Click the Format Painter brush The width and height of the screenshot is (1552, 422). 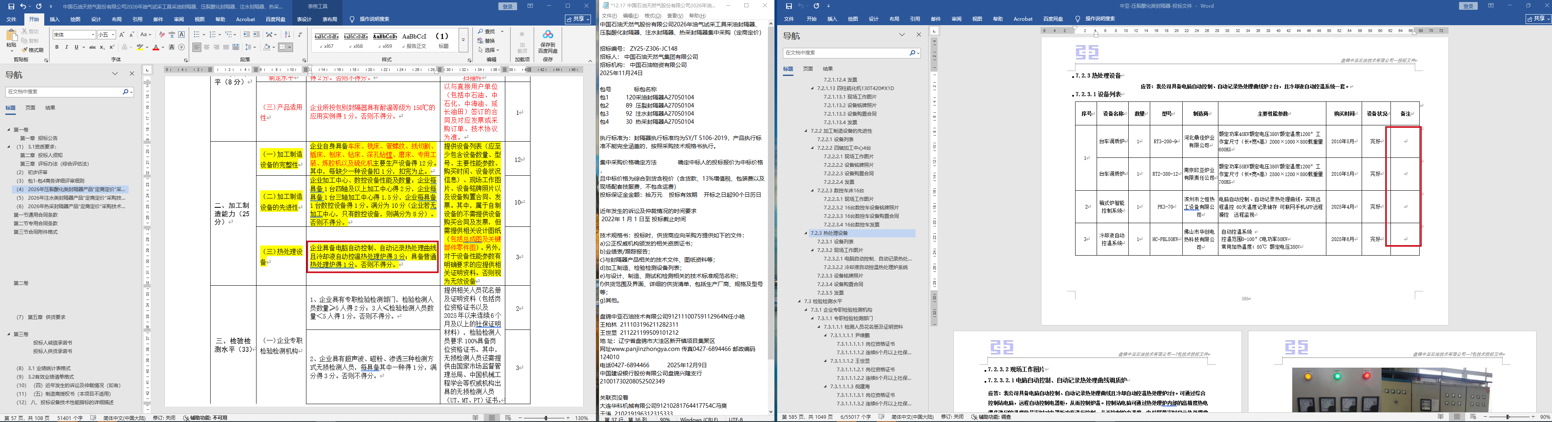tap(32, 50)
